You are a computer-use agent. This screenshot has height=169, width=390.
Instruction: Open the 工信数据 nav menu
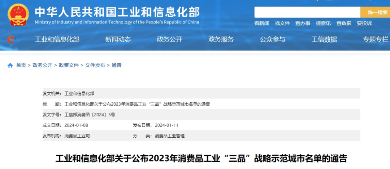pyautogui.click(x=324, y=39)
